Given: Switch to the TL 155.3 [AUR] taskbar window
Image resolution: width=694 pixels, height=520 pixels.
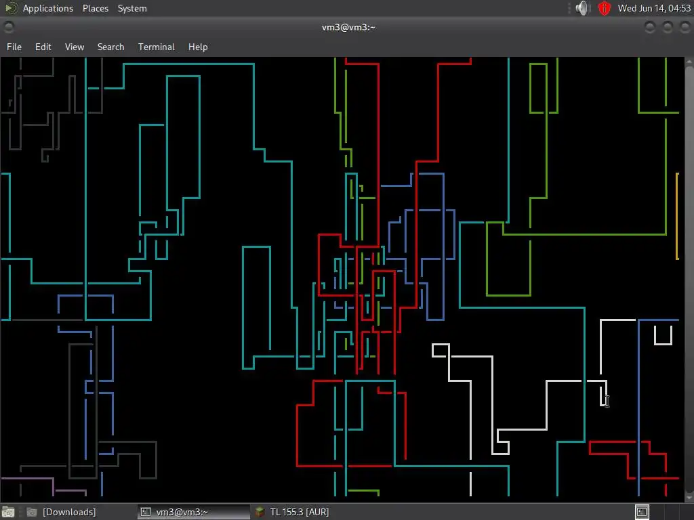Looking at the screenshot, I should [292, 512].
